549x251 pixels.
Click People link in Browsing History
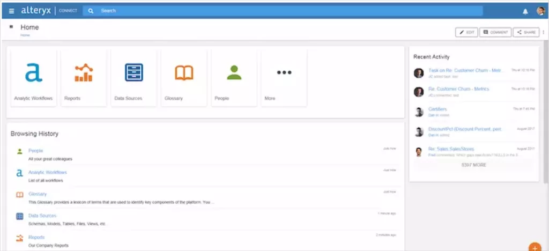36,151
